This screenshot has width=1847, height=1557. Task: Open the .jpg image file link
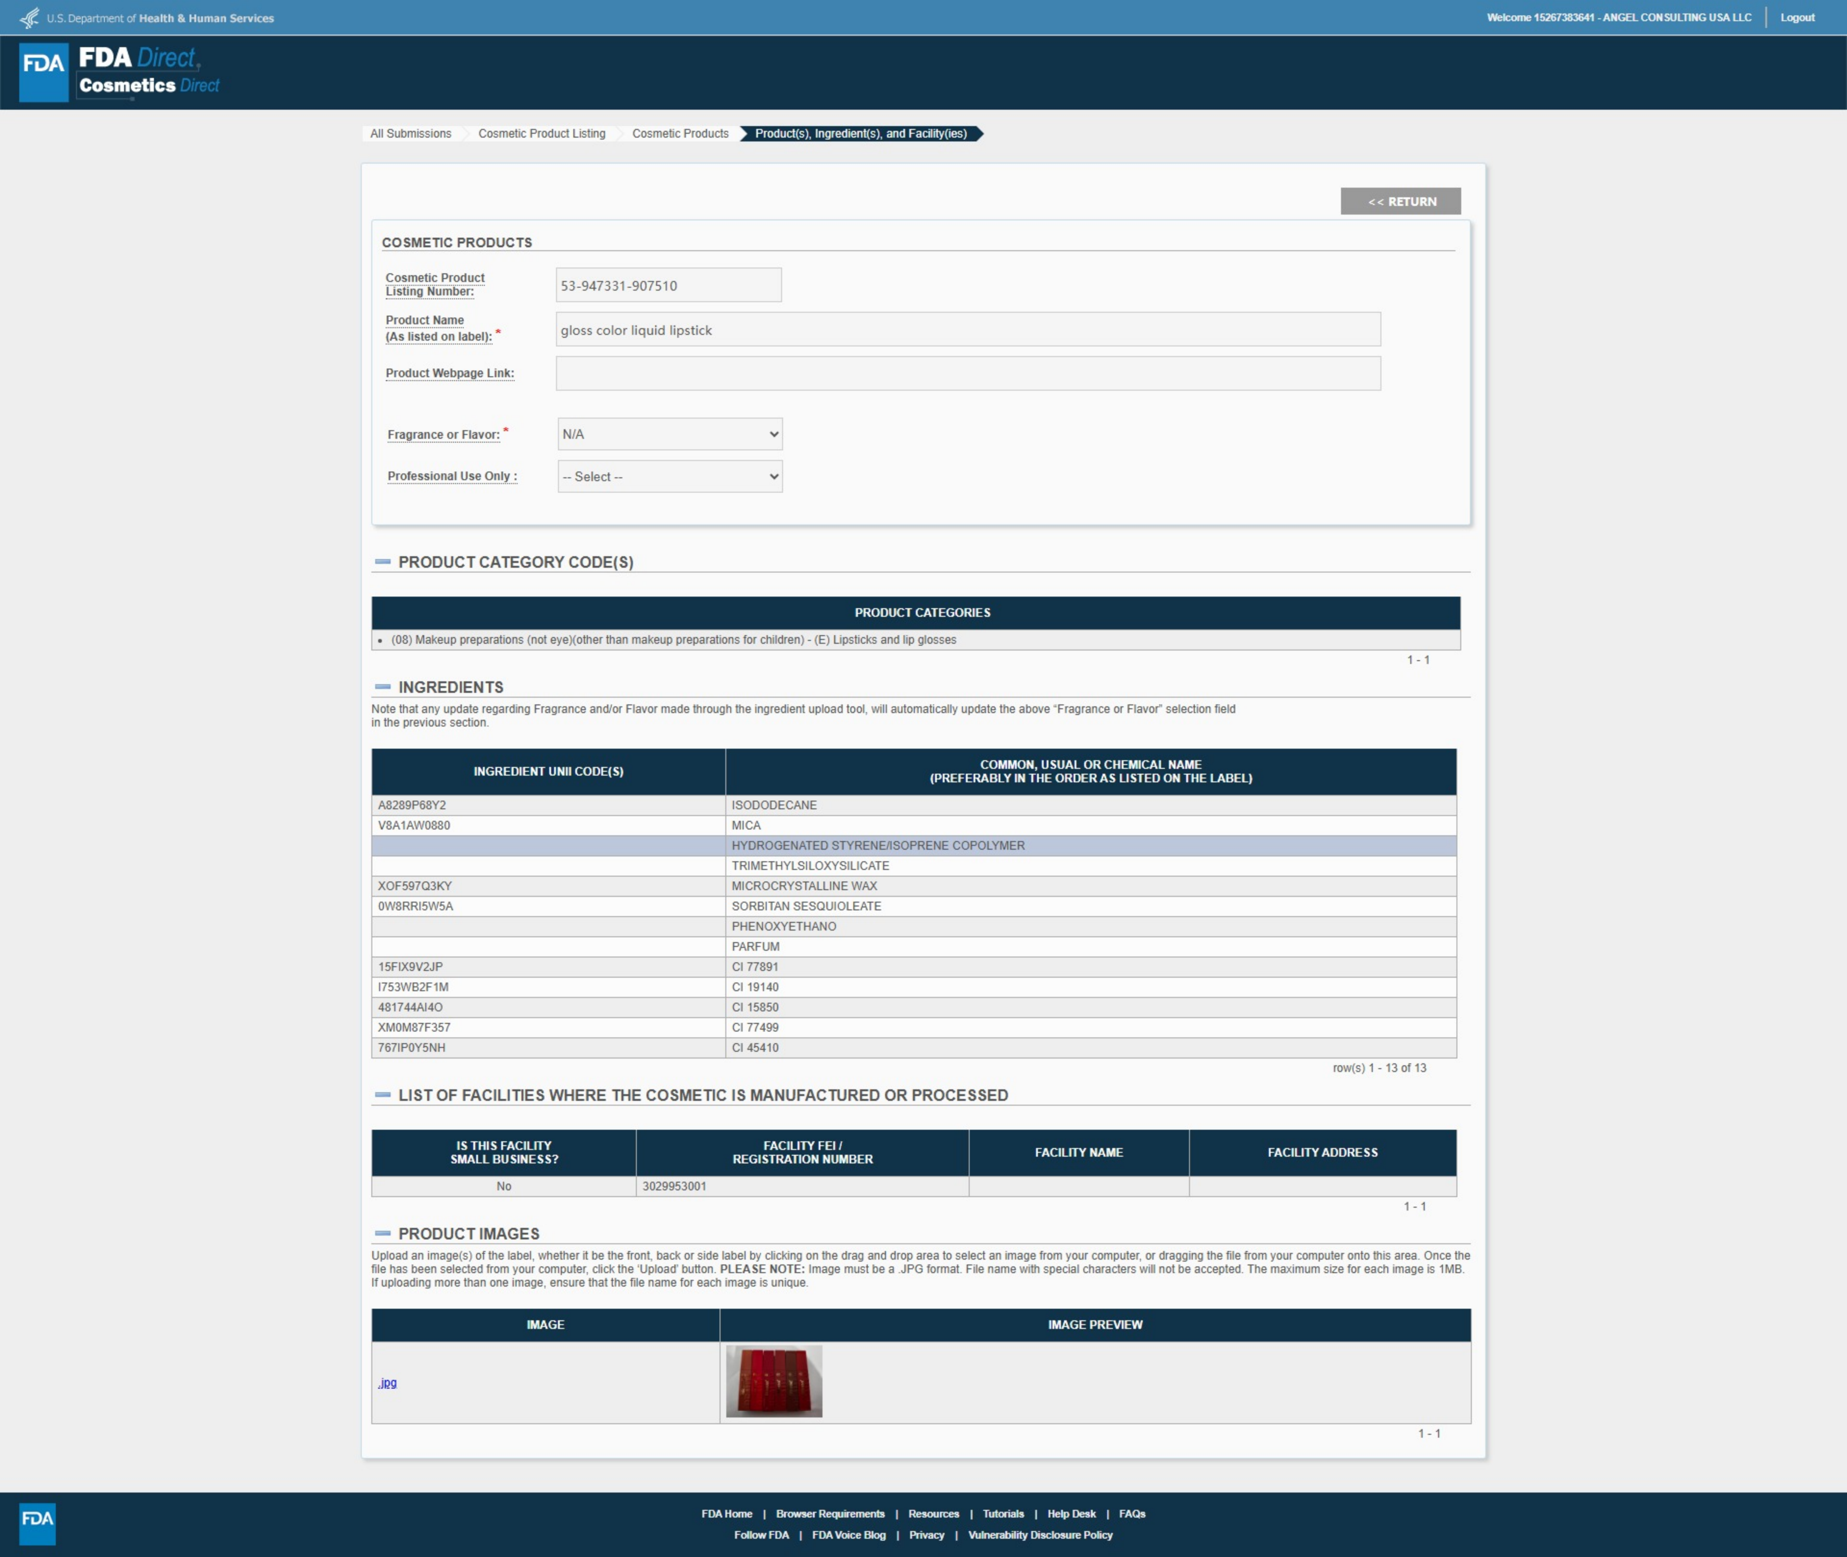(387, 1382)
